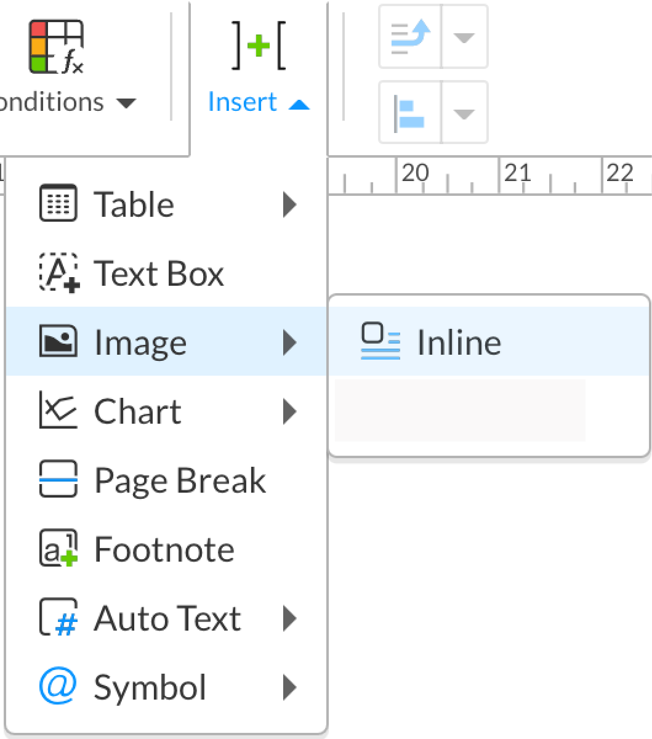This screenshot has height=739, width=652.
Task: Click the Symbol @ icon
Action: (x=58, y=686)
